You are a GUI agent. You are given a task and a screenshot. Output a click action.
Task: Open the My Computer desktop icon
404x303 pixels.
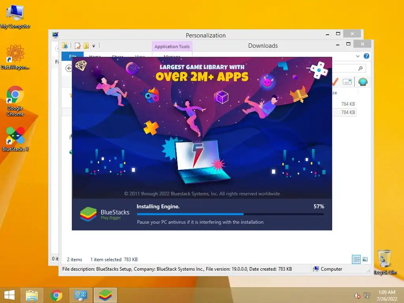tap(15, 16)
